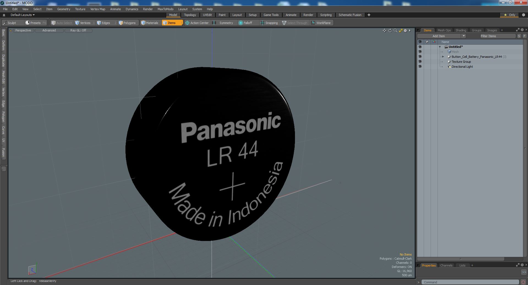
Task: Expand the Button_Cell_Battery_Panasonic_LR44 group
Action: (x=443, y=57)
